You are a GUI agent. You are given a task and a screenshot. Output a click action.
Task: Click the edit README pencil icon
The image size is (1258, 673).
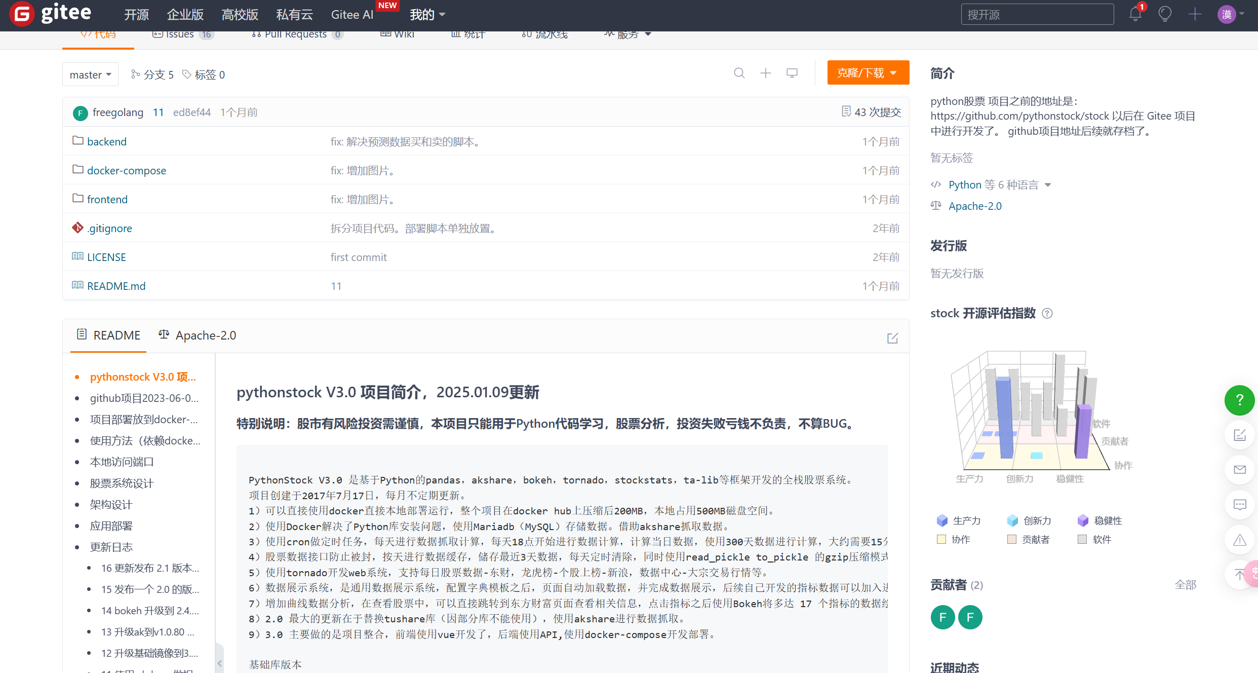tap(892, 338)
